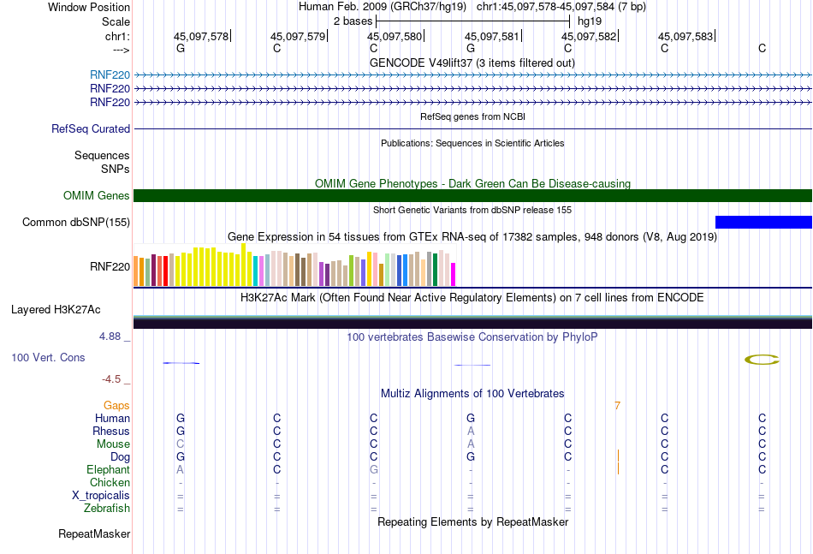Click Short Genetic Variants dbSNP title
The height and width of the screenshot is (554, 813).
tap(472, 210)
